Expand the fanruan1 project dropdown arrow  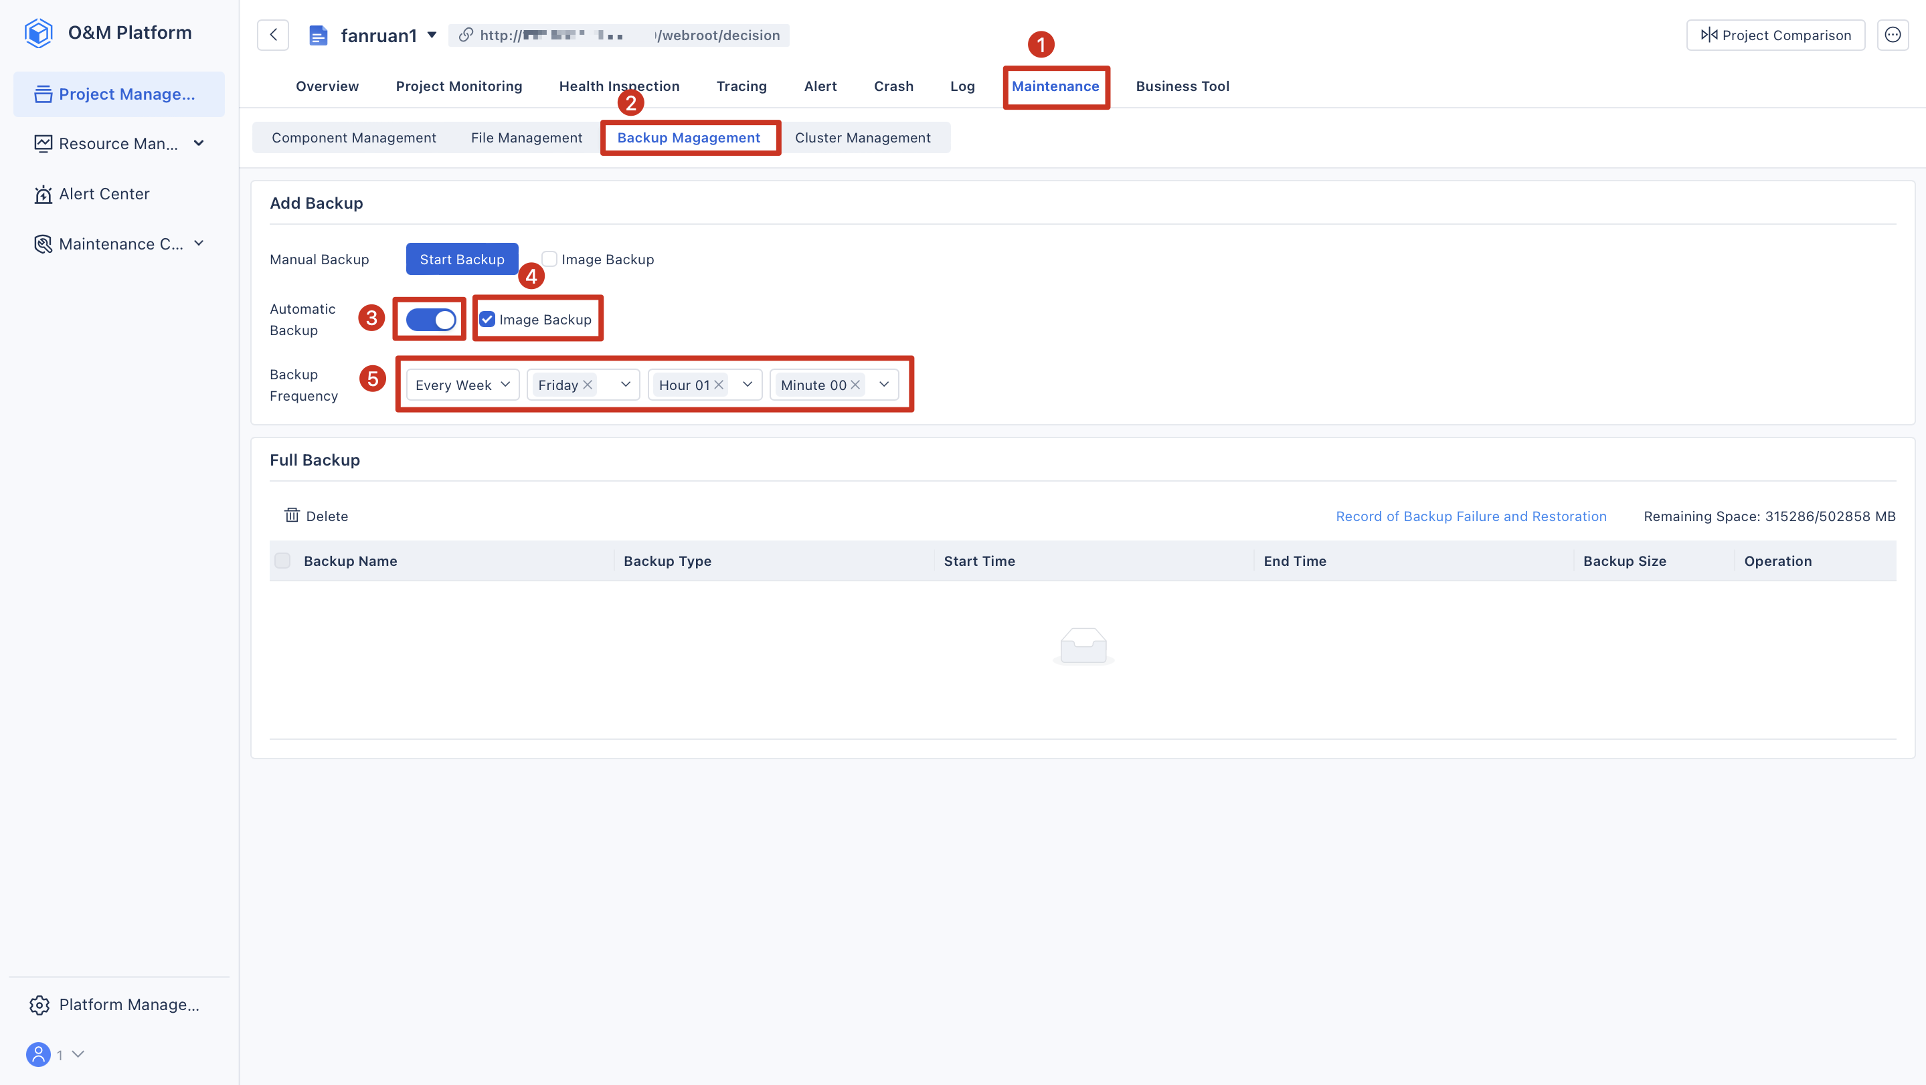(432, 35)
